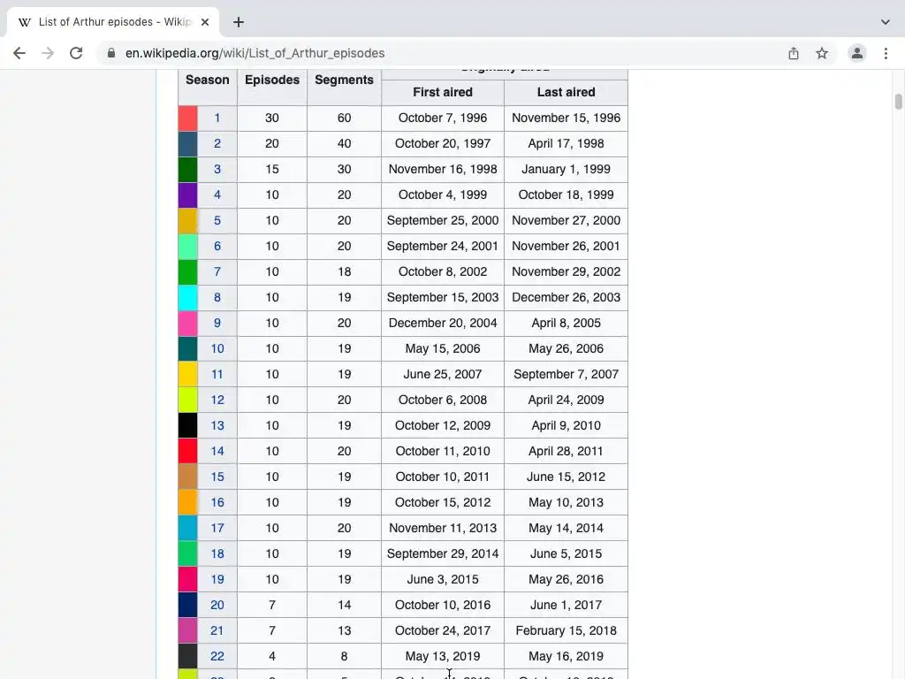Open the Season 11 link
This screenshot has height=679, width=905.
click(217, 374)
